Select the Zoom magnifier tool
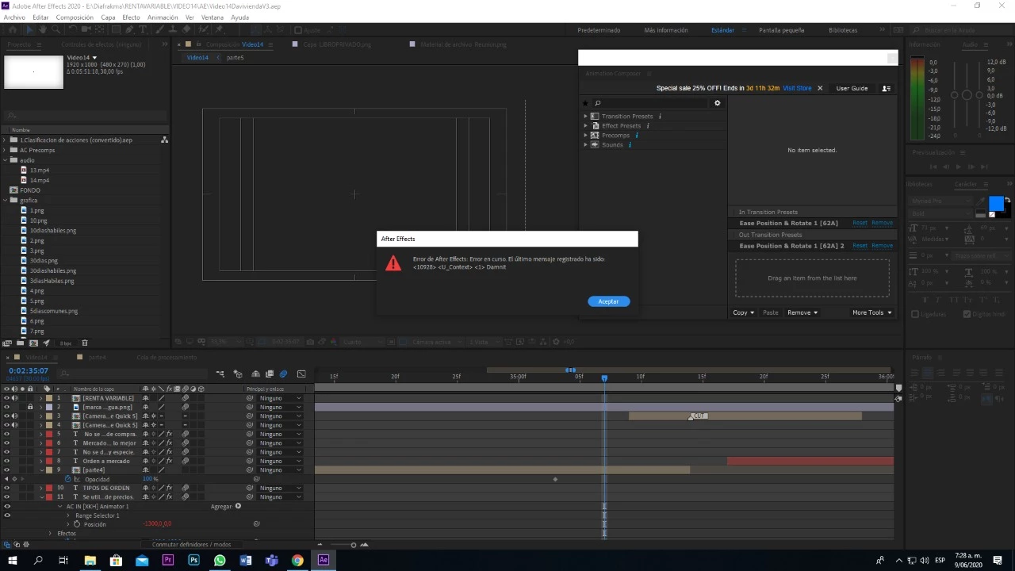The image size is (1015, 571). pos(56,30)
